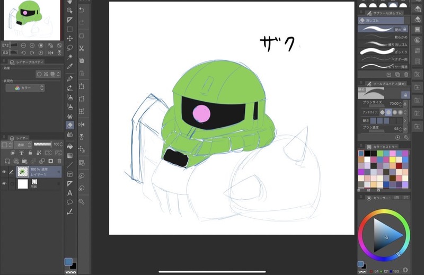Image resolution: width=424 pixels, height=275 pixels.
Task: Click the blue main color chip in toolbar
Action: tap(68, 262)
